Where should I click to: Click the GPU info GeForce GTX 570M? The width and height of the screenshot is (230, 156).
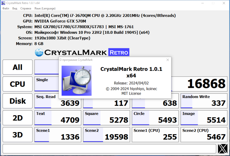click(x=60, y=21)
